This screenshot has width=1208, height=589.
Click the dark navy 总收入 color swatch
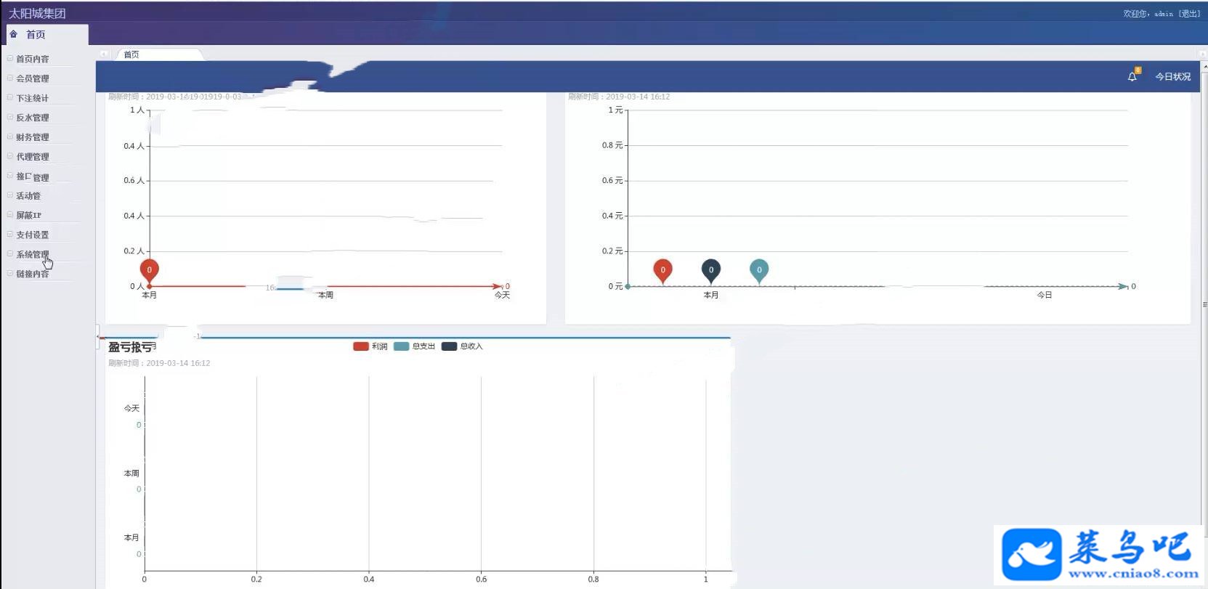tap(449, 346)
